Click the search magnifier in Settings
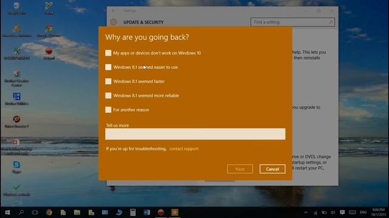 331,22
